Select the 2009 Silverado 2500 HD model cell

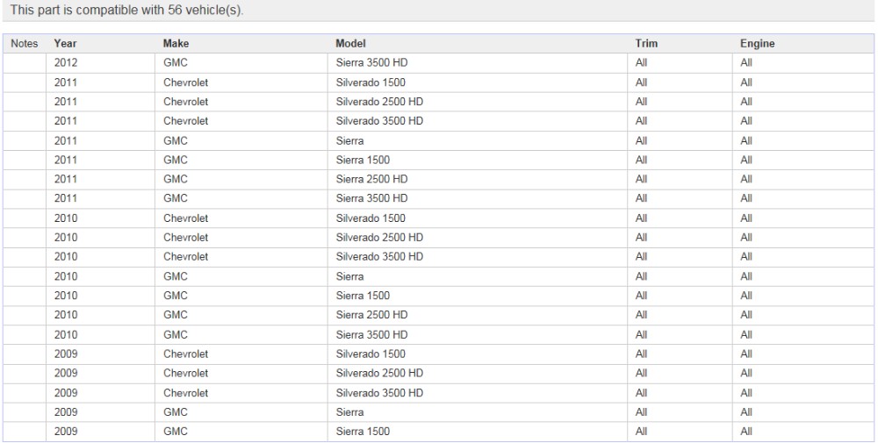[379, 373]
